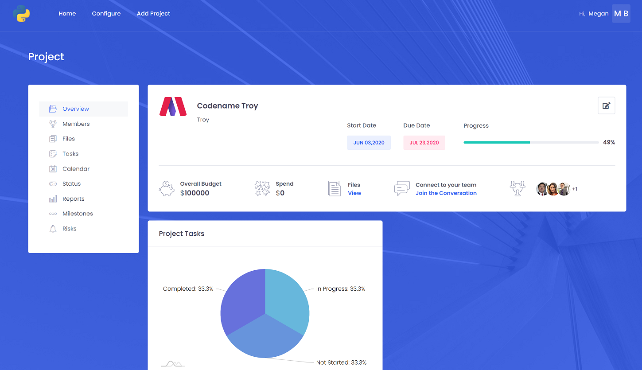Click the +1 more members indicator

pos(575,189)
